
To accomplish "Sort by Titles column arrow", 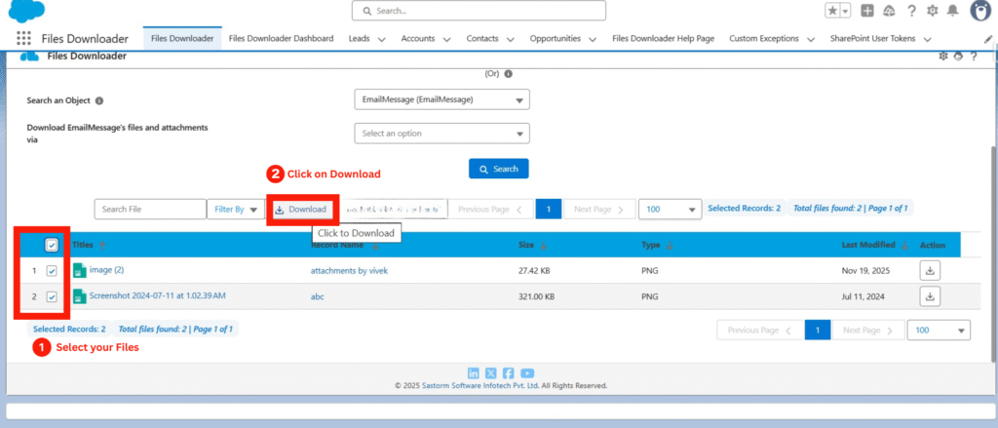I will click(x=102, y=245).
